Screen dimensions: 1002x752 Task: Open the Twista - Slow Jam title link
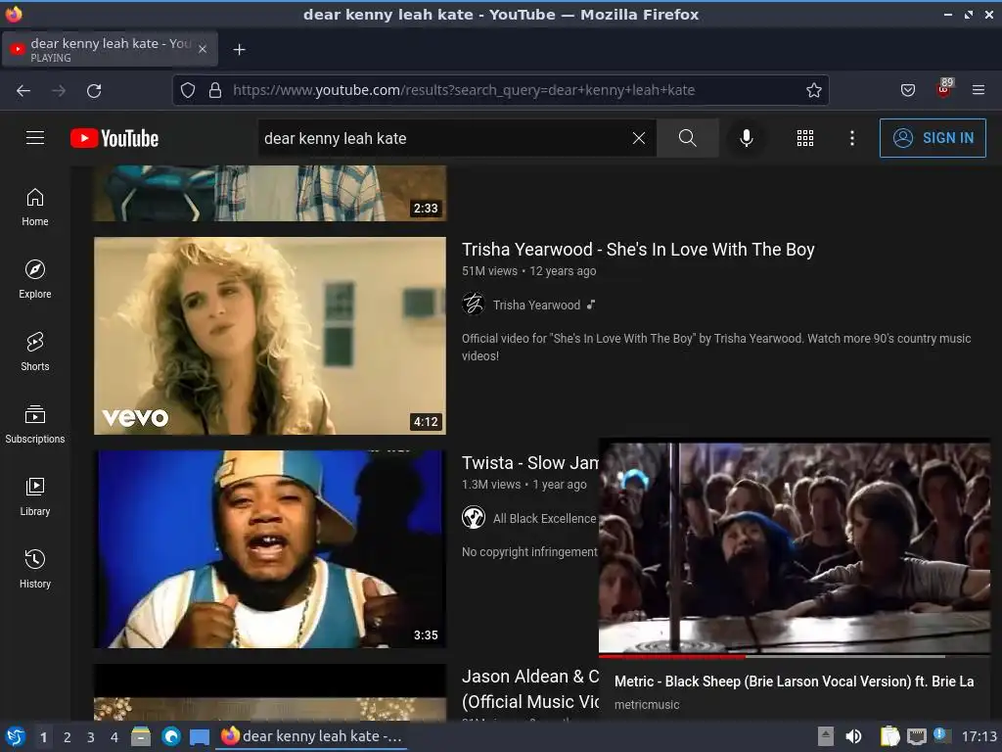tap(529, 463)
